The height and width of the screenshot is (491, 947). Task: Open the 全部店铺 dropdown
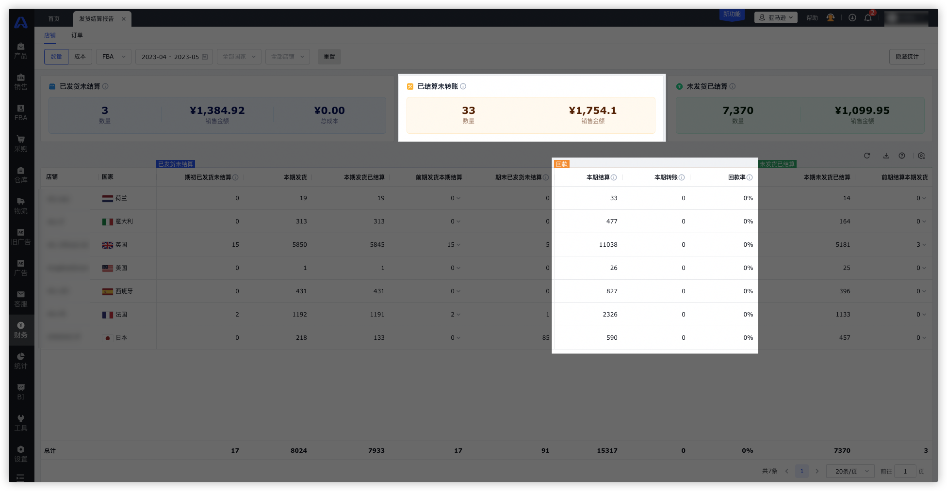[288, 57]
